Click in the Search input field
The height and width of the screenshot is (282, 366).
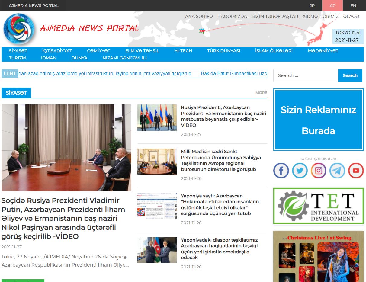305,75
